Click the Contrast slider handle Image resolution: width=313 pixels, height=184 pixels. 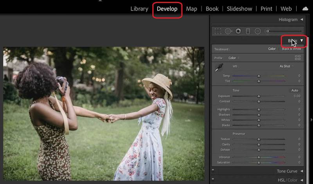[x=259, y=102]
